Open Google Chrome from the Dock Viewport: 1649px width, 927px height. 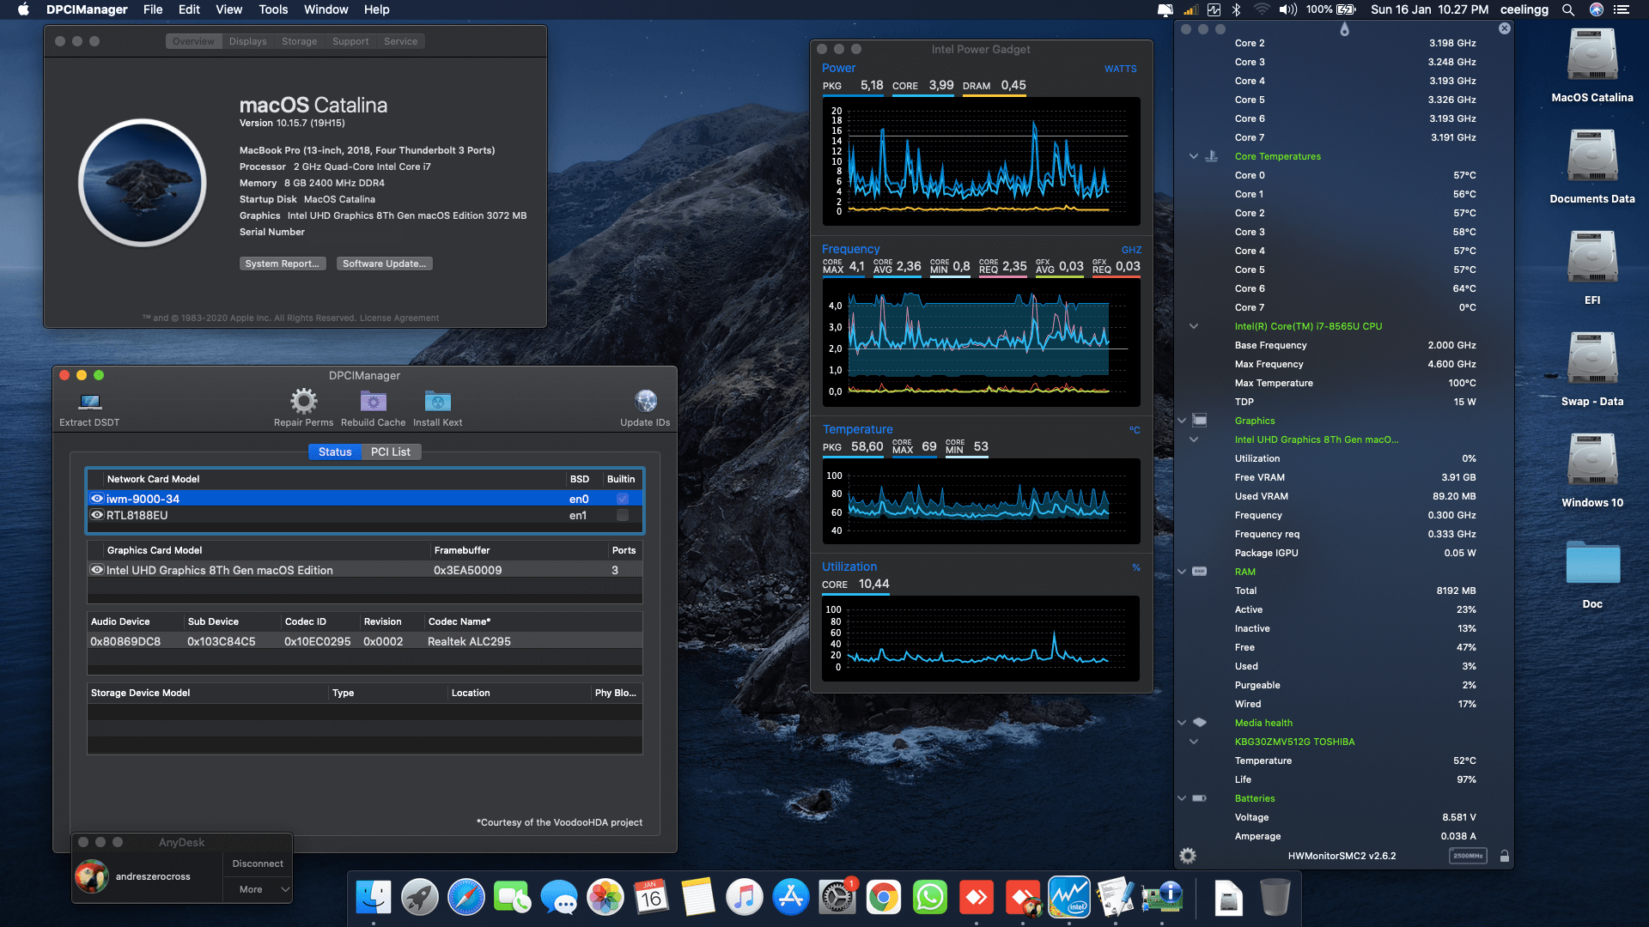click(x=884, y=898)
